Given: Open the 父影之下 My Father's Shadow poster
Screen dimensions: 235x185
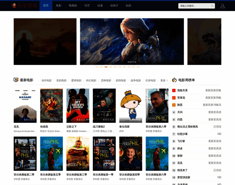Looking at the screenshot, I should tap(78, 105).
